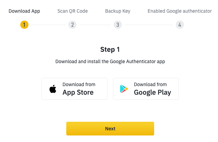Open Enabled Google authenticator step label

(x=180, y=11)
